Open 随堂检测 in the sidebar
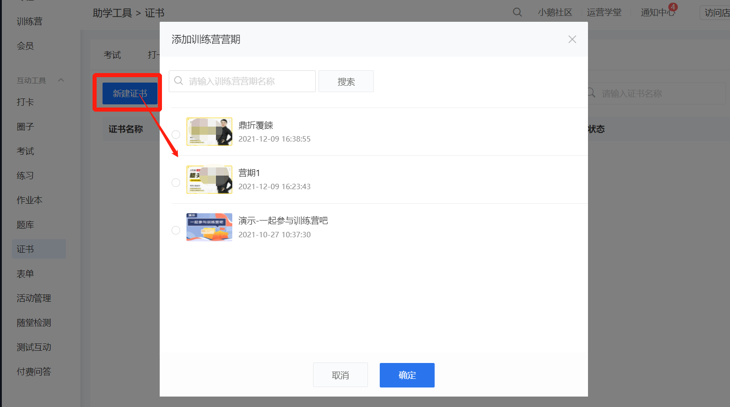The height and width of the screenshot is (407, 730). [34, 323]
